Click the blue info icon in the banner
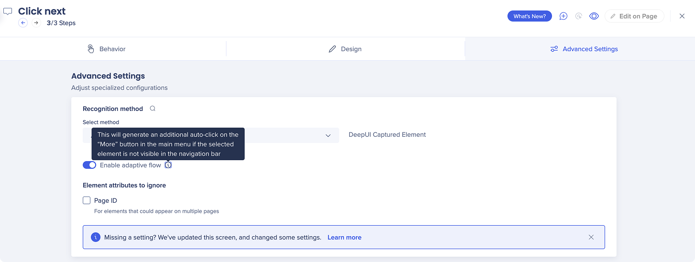Image resolution: width=695 pixels, height=262 pixels. click(x=96, y=237)
